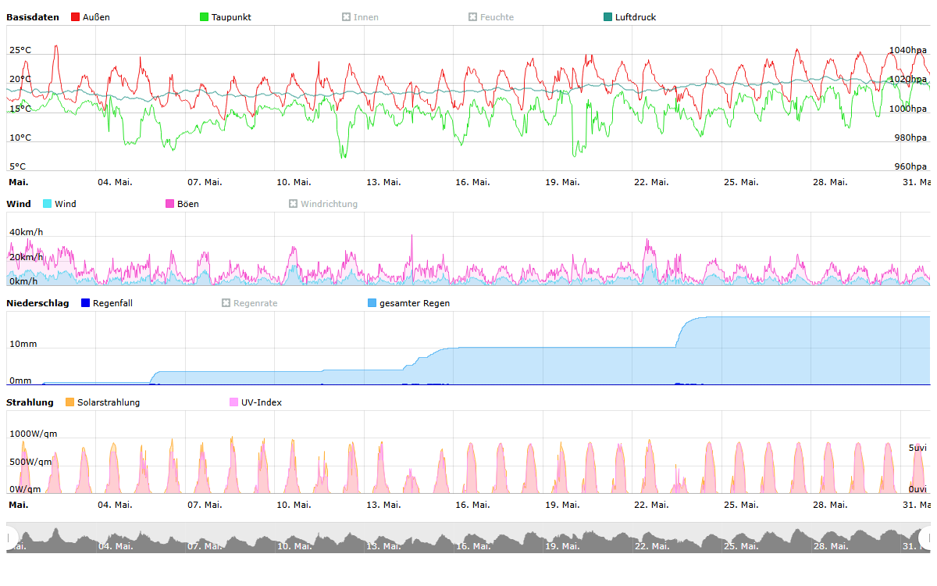Click the orange Solarstrahlung legend icon
Screen dimensions: 937x586
coord(70,402)
